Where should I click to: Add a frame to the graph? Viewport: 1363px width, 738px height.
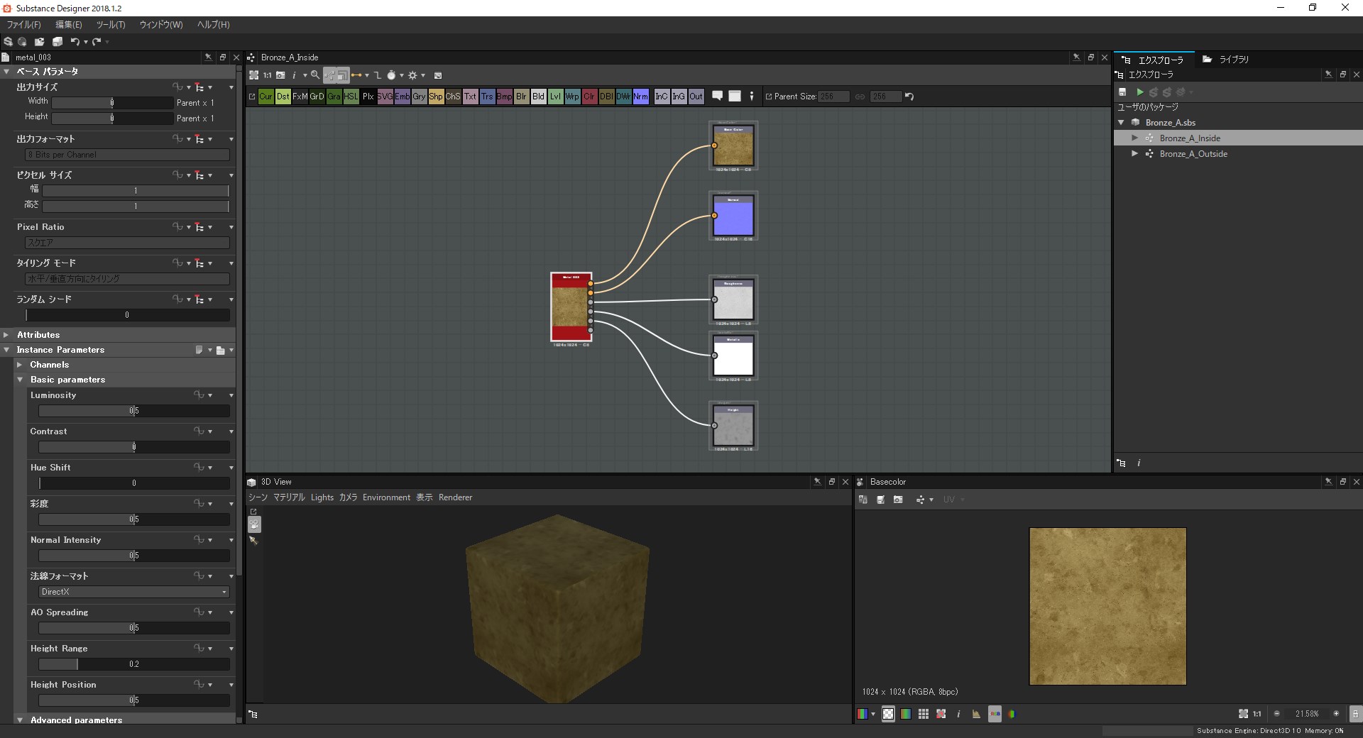click(x=735, y=96)
